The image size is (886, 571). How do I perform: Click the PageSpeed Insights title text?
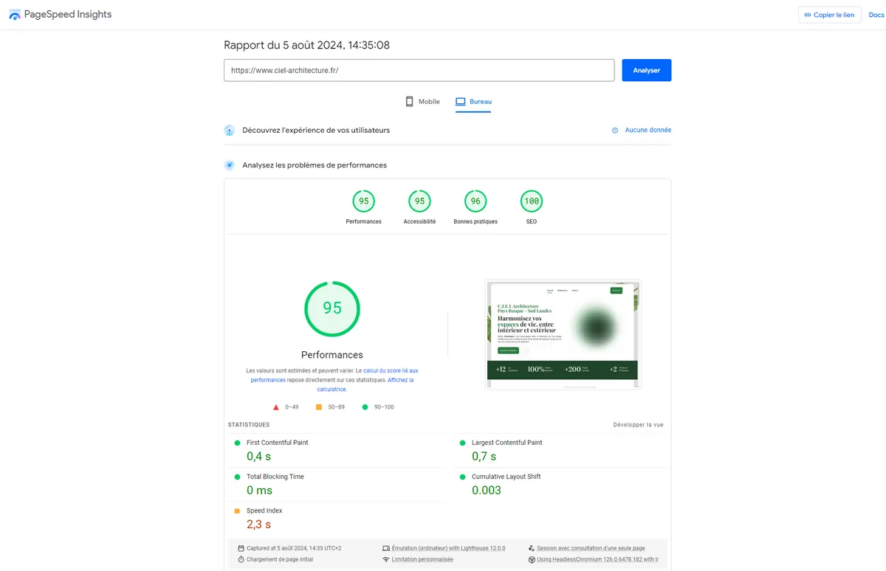point(68,15)
